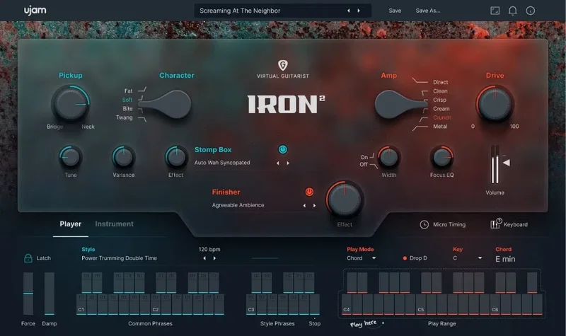566x336 pixels.
Task: Click the 120 bpm tempo value
Action: [209, 250]
